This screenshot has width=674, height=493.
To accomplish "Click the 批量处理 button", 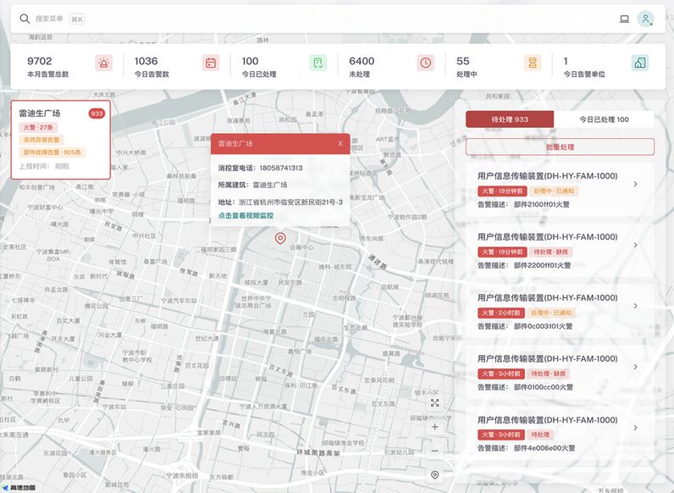I will [560, 147].
